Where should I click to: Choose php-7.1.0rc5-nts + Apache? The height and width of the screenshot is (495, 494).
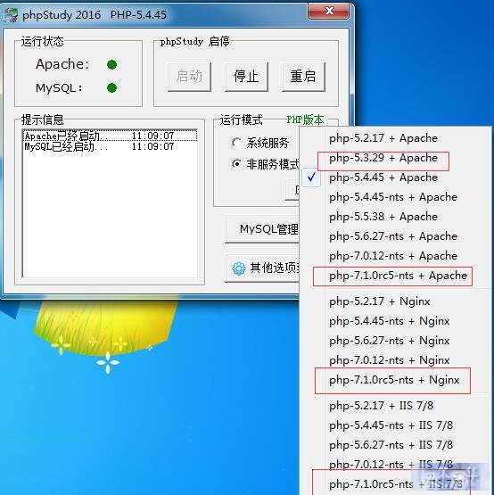click(398, 276)
